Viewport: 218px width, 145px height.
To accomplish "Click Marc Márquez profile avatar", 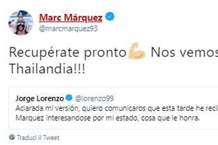I will 21,23.
